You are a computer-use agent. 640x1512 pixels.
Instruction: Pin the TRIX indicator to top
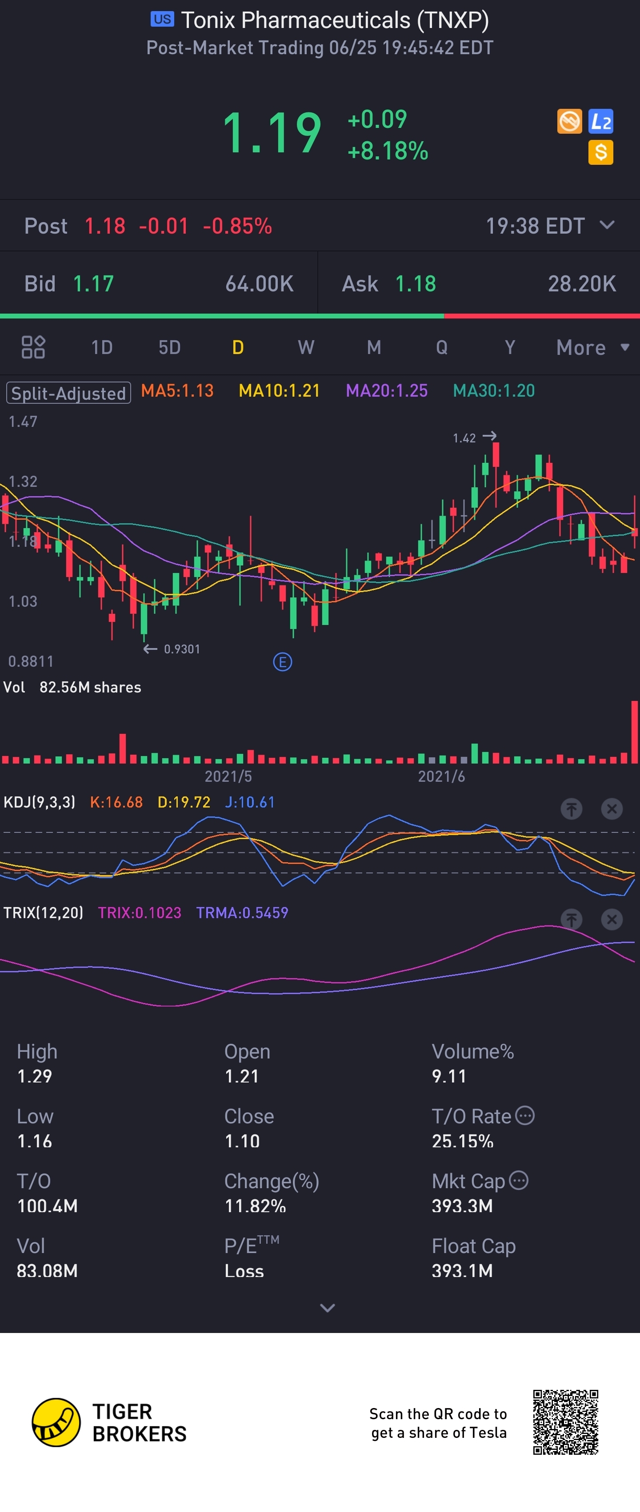571,919
